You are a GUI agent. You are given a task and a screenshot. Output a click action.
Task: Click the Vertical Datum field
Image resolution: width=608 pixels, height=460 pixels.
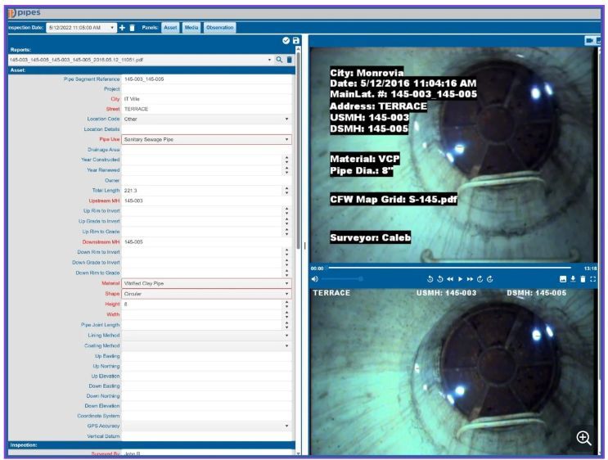(207, 436)
